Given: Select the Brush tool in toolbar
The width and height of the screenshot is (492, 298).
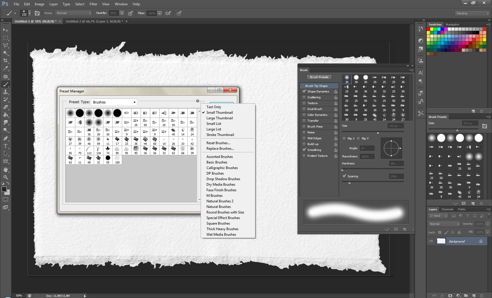Looking at the screenshot, I should pyautogui.click(x=6, y=84).
